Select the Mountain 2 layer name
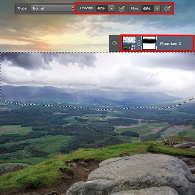The width and height of the screenshot is (195, 195). click(x=170, y=43)
